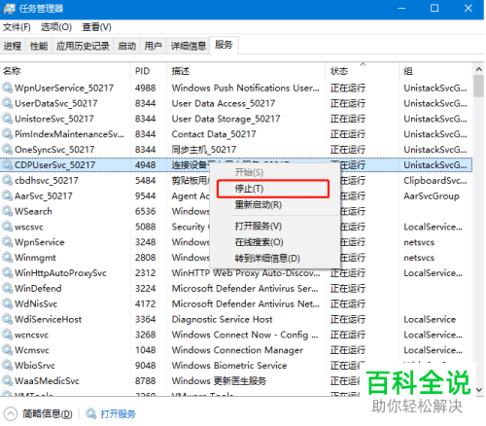Select the Diagnostic Service Host description

[x=223, y=319]
